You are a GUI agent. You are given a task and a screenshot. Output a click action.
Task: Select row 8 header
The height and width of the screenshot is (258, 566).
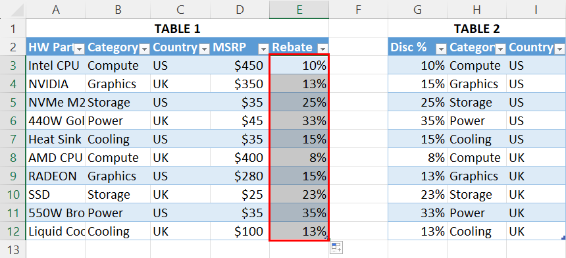[x=13, y=158]
